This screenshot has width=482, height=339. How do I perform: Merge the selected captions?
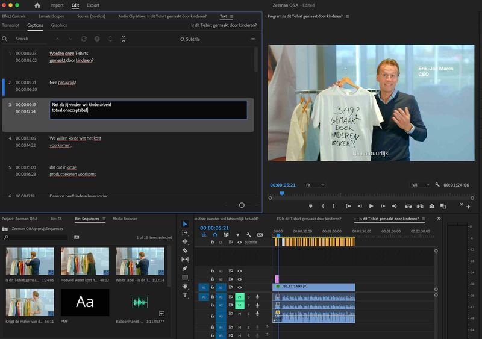(124, 39)
